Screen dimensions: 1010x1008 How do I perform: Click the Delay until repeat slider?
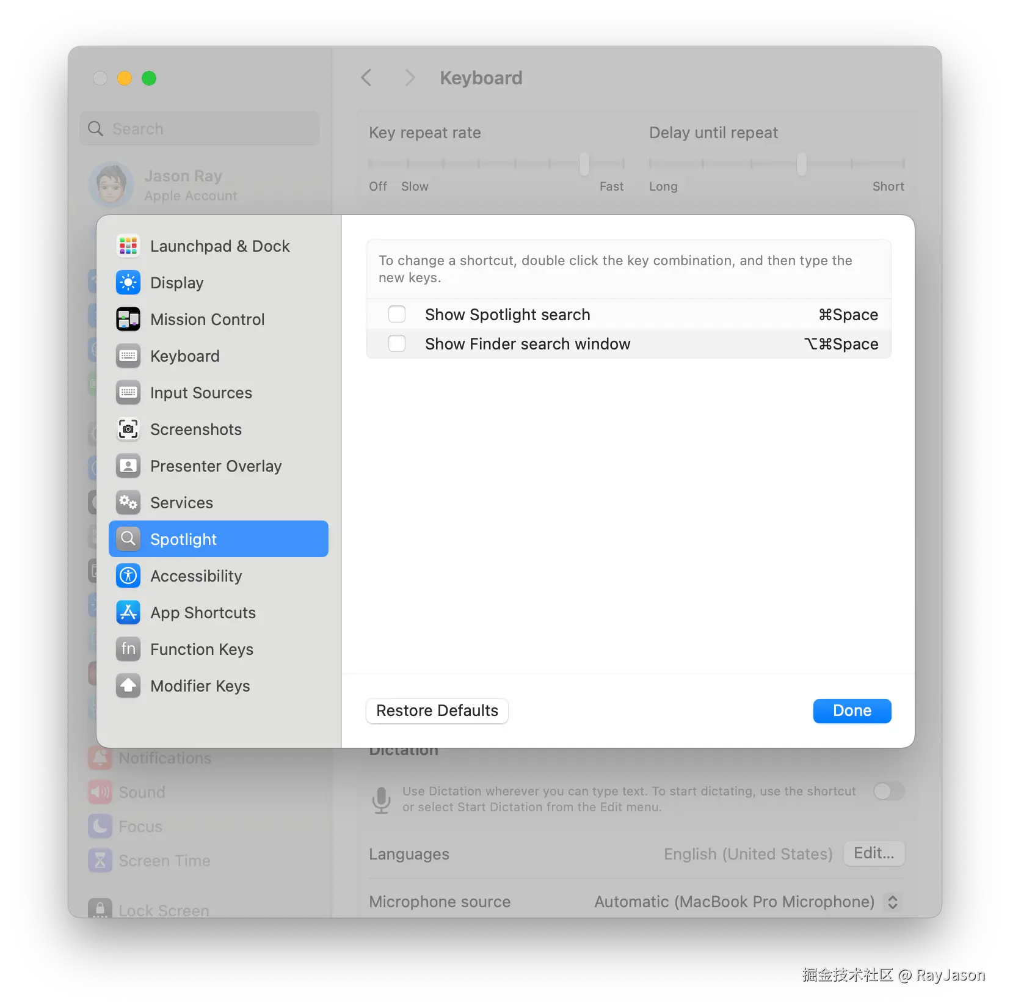[x=777, y=164]
